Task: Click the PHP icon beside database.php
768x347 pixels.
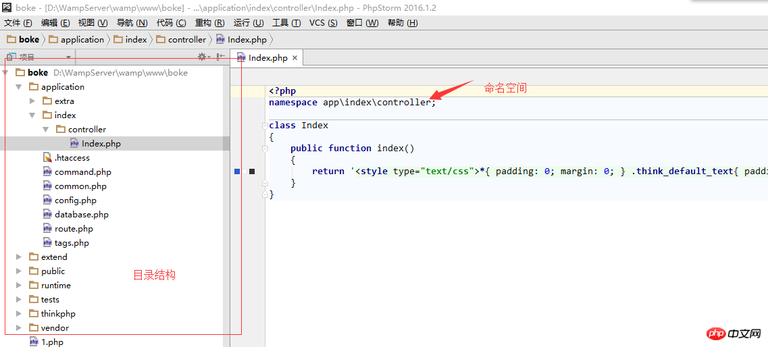Action: 47,214
